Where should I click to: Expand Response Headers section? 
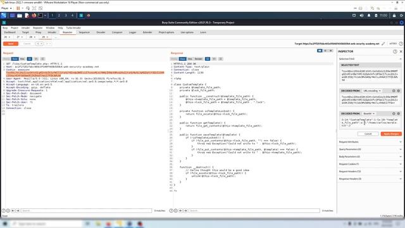point(370,179)
